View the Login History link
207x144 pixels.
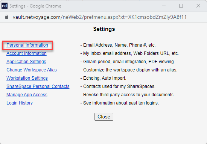pyautogui.click(x=20, y=103)
